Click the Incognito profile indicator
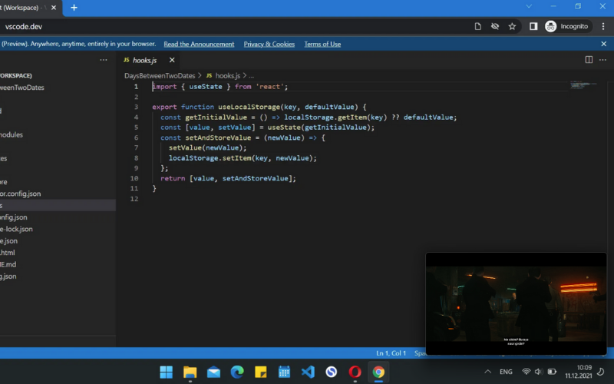The height and width of the screenshot is (384, 614). pos(567,26)
